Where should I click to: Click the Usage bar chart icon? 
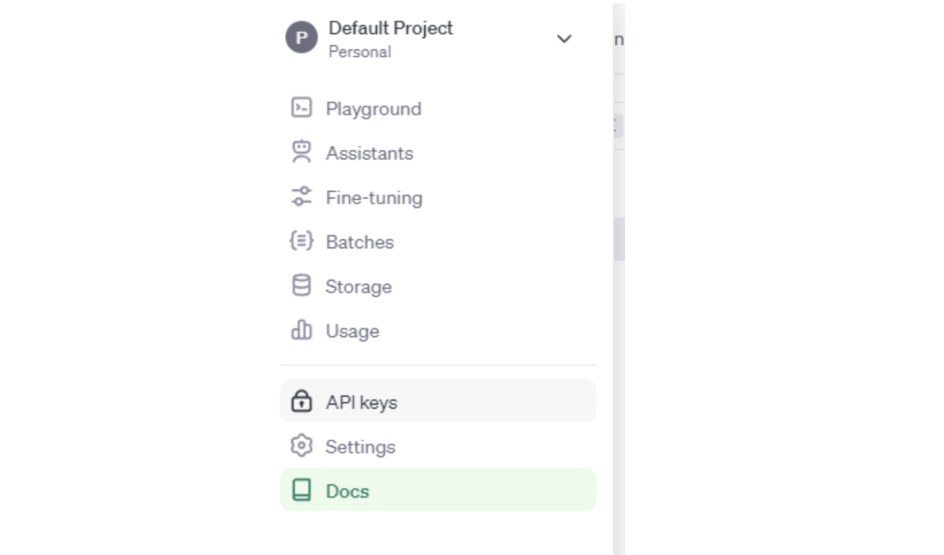(301, 330)
